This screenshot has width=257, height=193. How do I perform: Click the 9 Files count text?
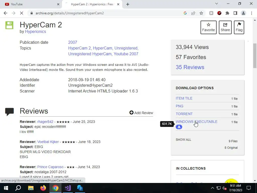tap(233, 141)
